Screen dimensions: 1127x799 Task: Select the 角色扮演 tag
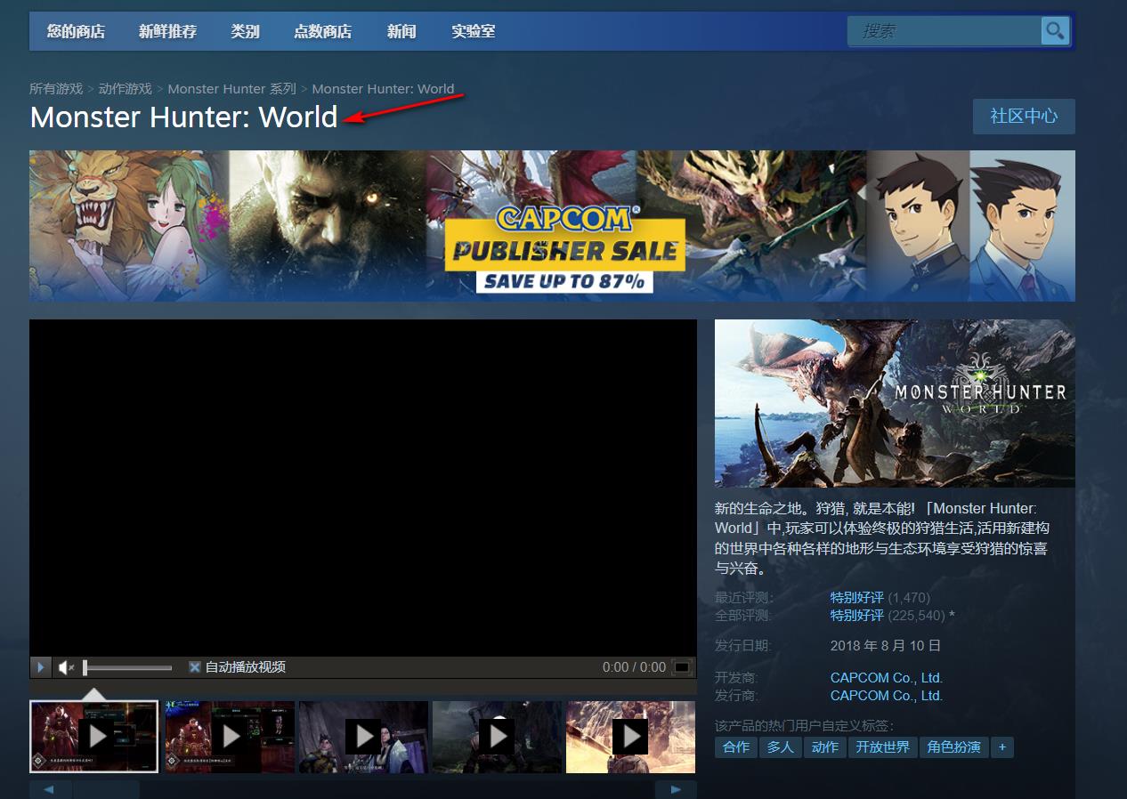pos(953,747)
